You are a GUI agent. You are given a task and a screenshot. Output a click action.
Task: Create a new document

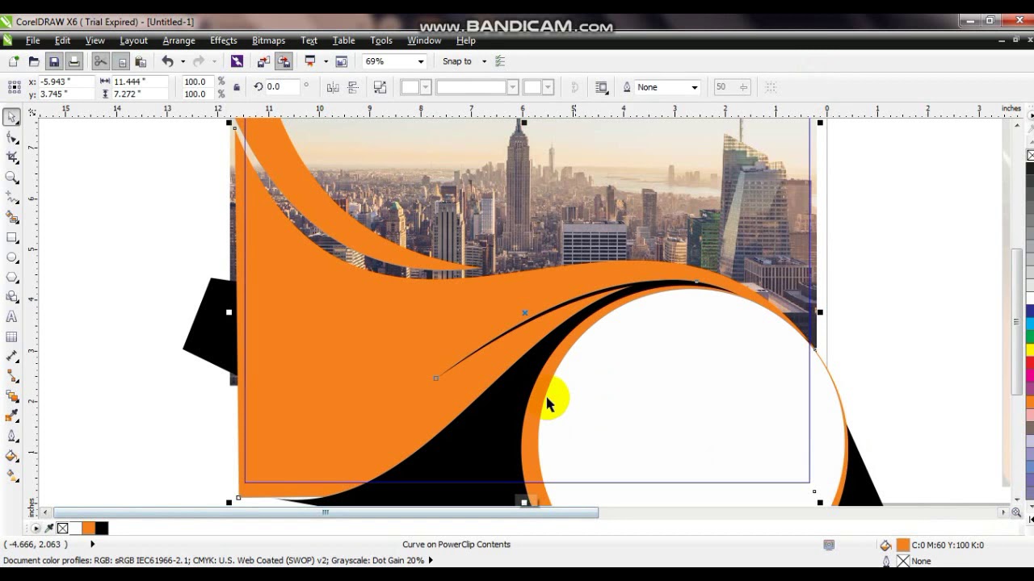tap(14, 61)
